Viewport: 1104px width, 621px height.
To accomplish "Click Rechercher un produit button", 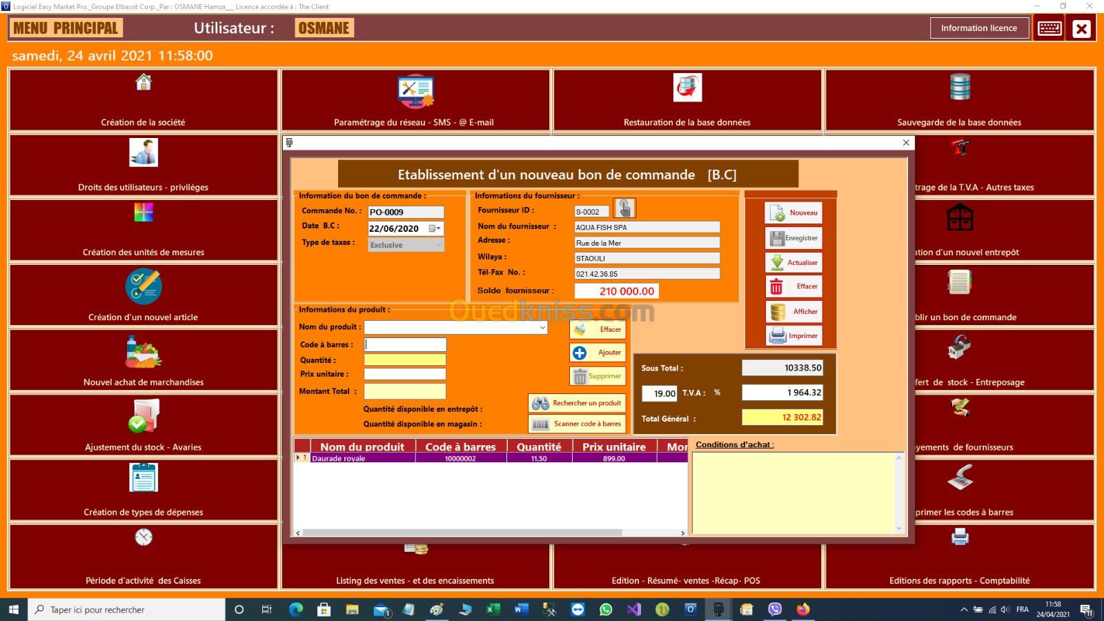I will point(576,403).
